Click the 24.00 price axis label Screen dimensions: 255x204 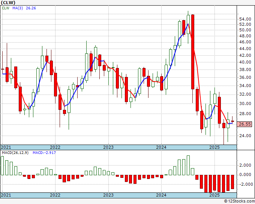click(245, 136)
